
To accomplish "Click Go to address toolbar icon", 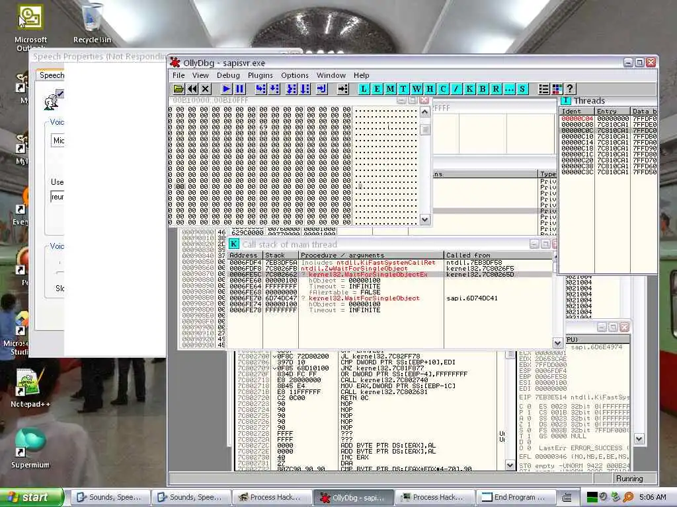I will click(343, 89).
